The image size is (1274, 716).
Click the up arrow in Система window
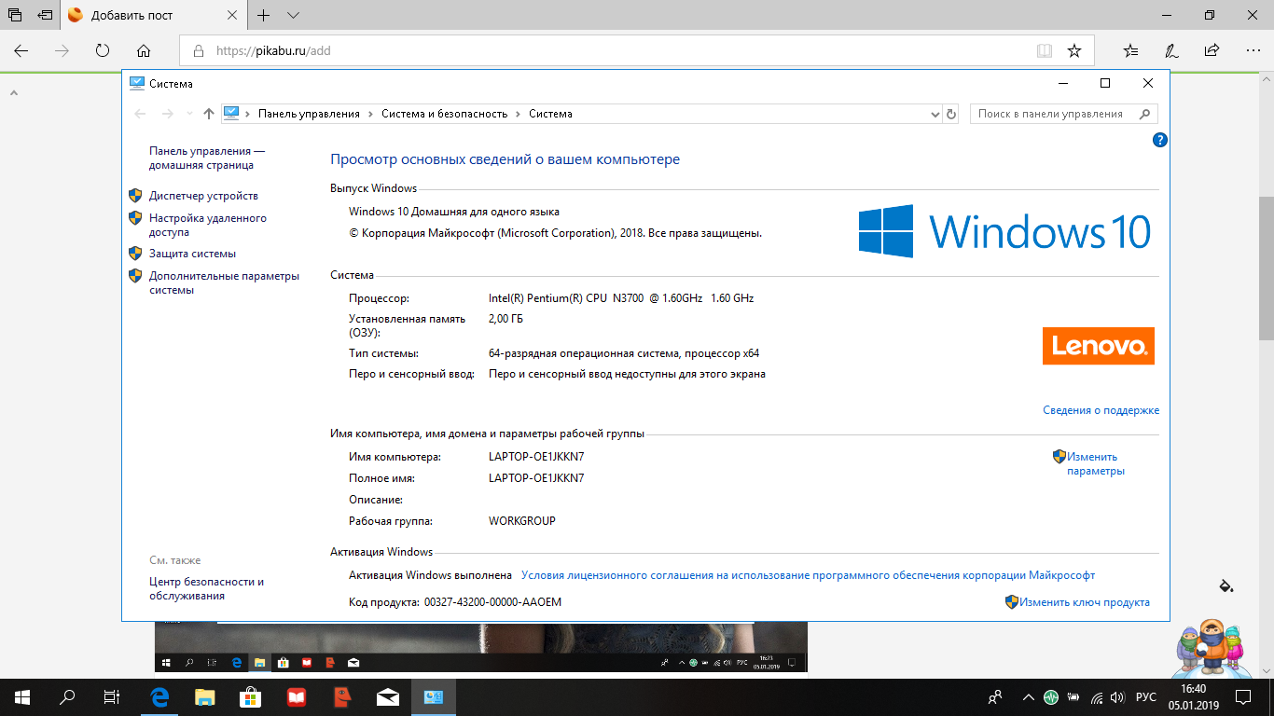209,114
